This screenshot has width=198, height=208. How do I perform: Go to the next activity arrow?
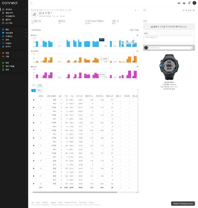click(x=138, y=10)
